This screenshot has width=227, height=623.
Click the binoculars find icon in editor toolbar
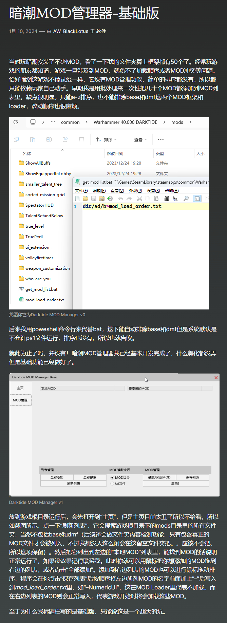(167, 199)
